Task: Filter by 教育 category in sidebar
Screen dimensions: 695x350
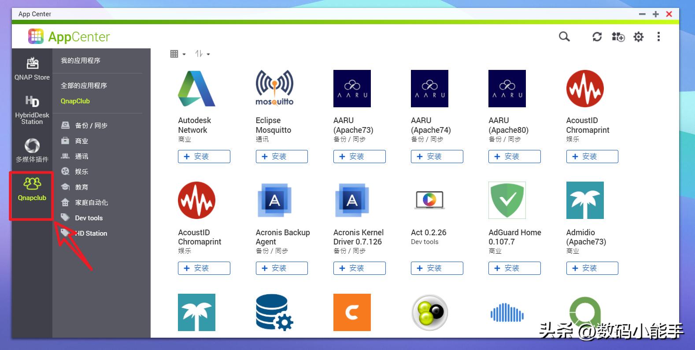Action: (x=74, y=187)
